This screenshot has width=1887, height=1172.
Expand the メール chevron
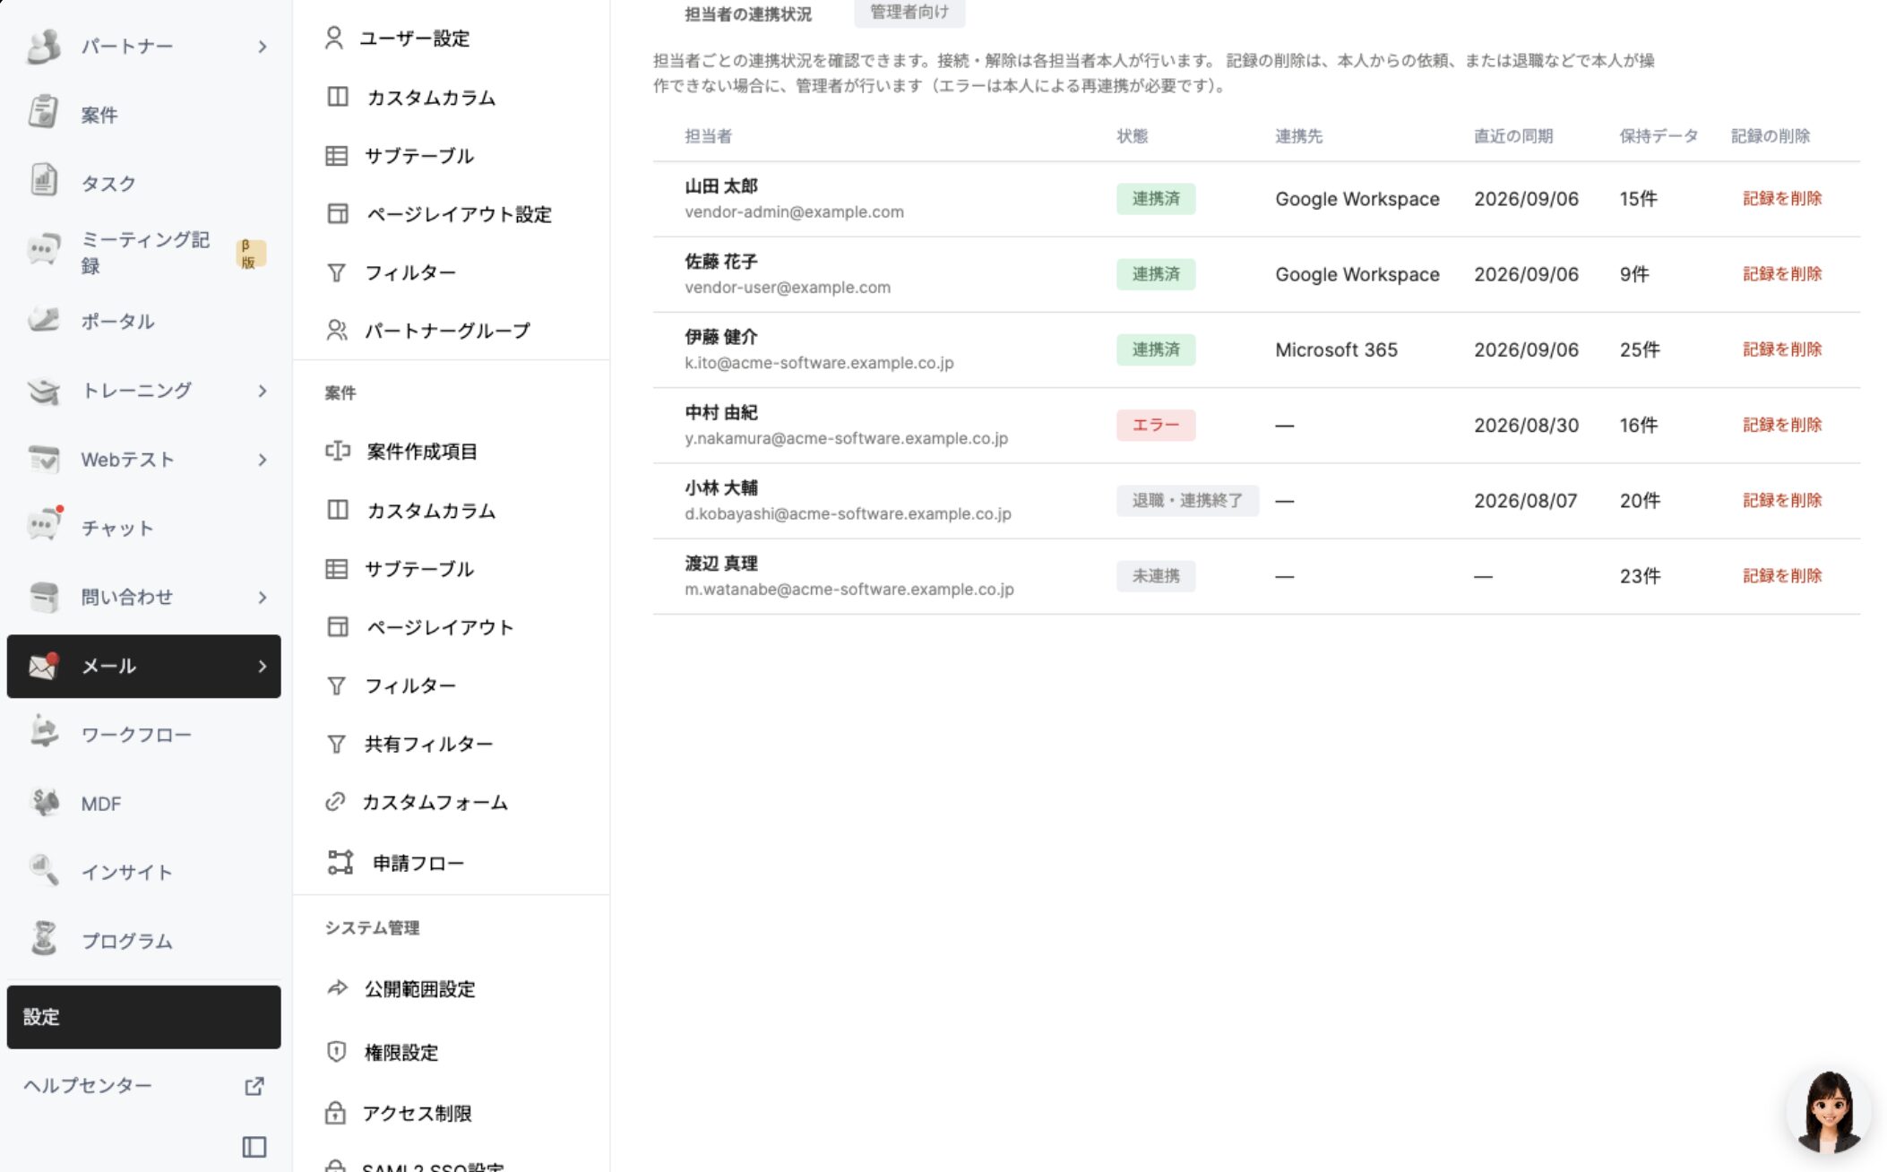(262, 665)
